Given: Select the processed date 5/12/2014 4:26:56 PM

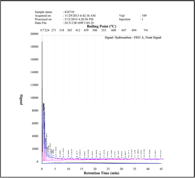Looking at the screenshot, I should point(79,19).
